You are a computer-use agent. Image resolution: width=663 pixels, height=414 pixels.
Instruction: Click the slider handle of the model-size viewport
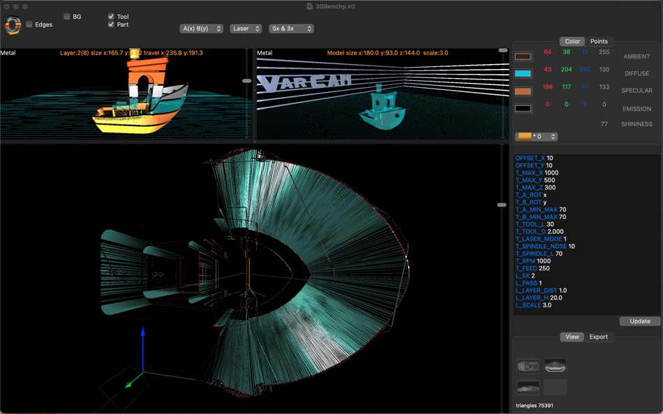(503, 50)
